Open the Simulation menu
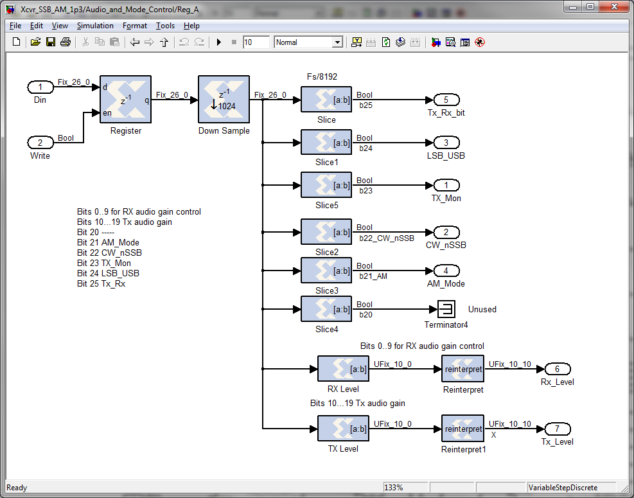634x498 pixels. pos(95,26)
